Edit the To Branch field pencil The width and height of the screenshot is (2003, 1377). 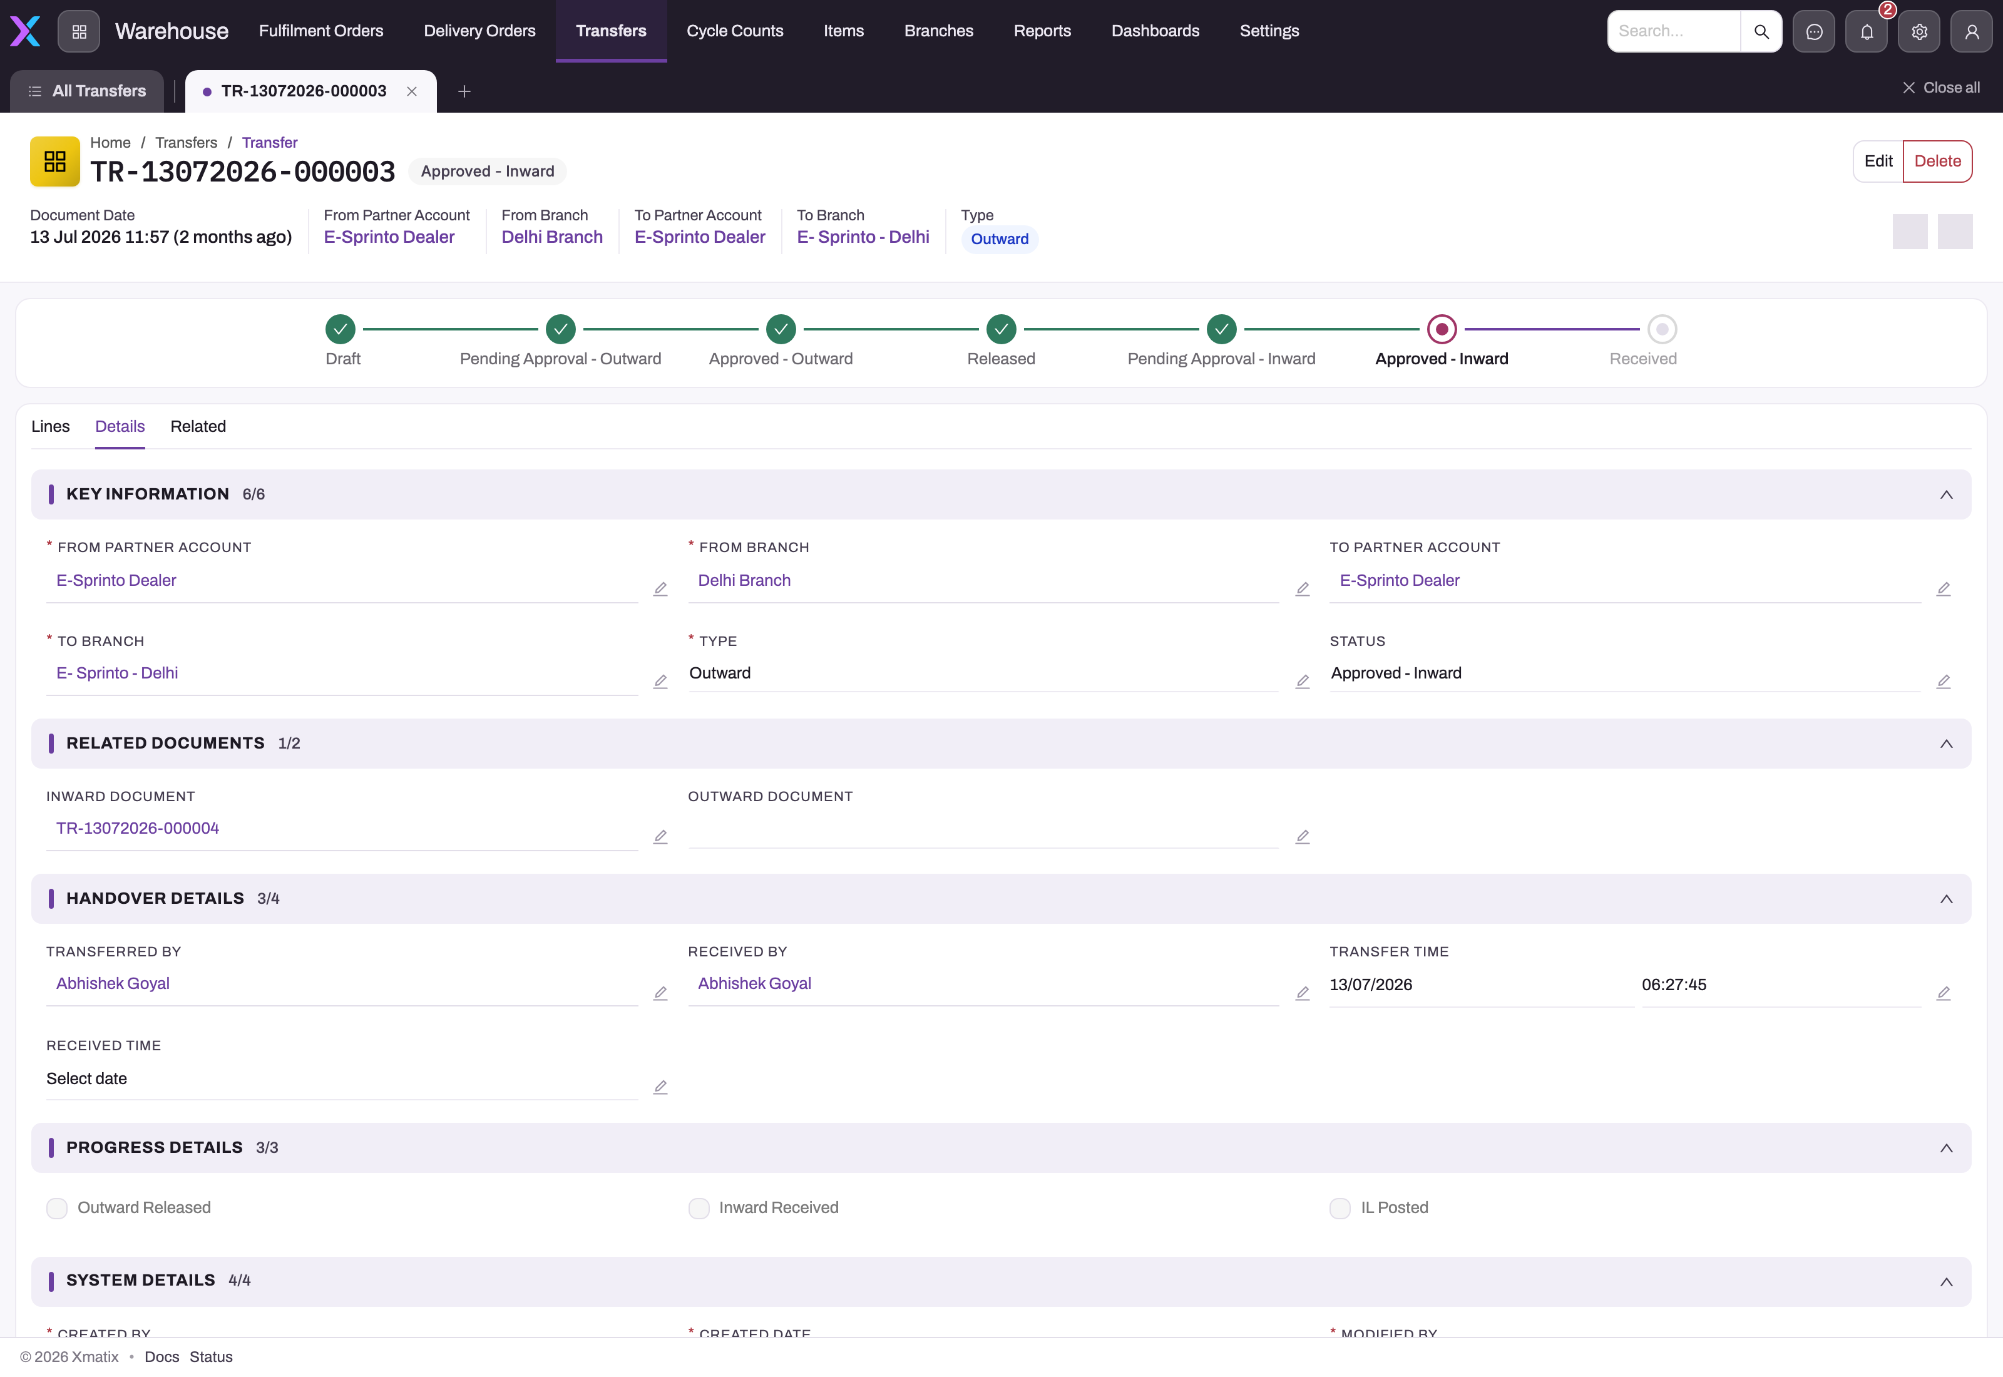pos(660,682)
